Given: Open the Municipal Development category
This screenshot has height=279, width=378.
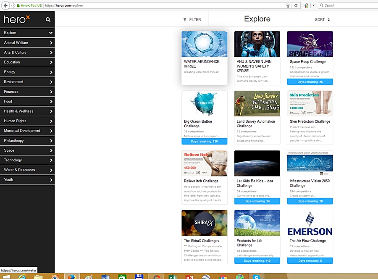Looking at the screenshot, I should pyautogui.click(x=27, y=131).
